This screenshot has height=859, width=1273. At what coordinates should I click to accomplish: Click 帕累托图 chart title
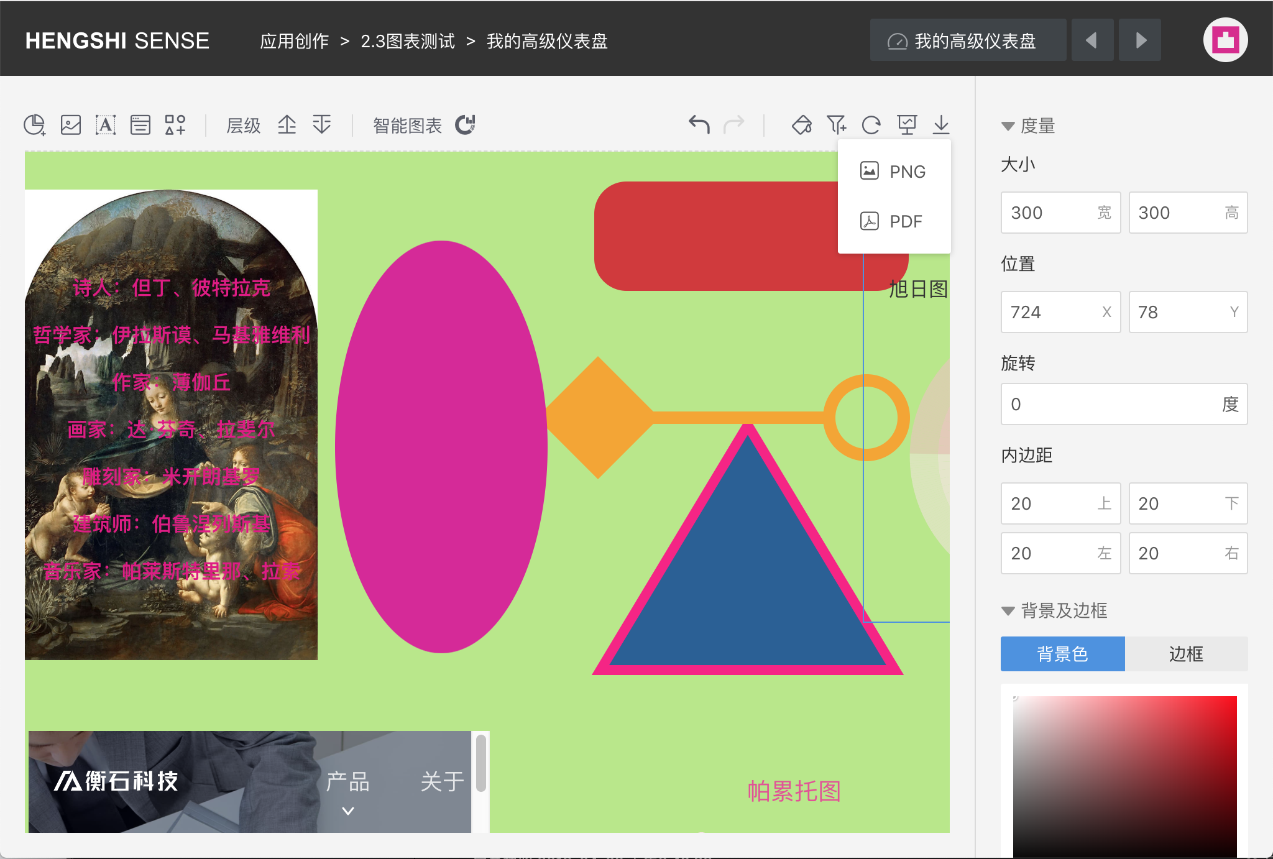(794, 791)
